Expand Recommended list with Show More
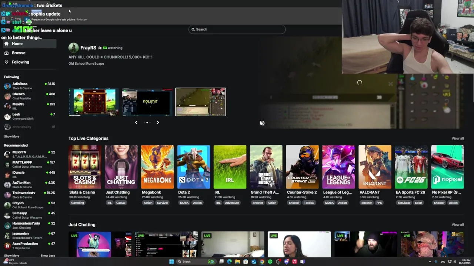474x266 pixels. (11, 256)
